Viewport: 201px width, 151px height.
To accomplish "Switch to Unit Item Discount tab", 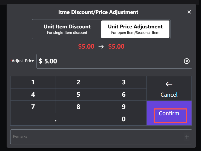I will 67,29.
